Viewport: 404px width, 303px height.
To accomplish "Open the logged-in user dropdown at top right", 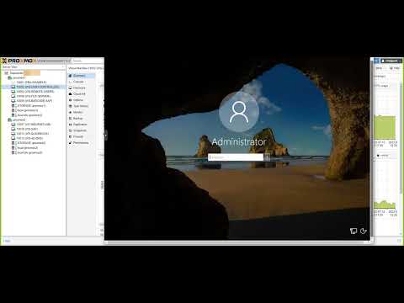I will point(391,61).
